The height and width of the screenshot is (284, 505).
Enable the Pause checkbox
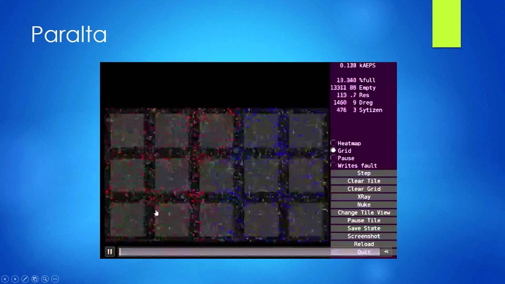point(333,158)
